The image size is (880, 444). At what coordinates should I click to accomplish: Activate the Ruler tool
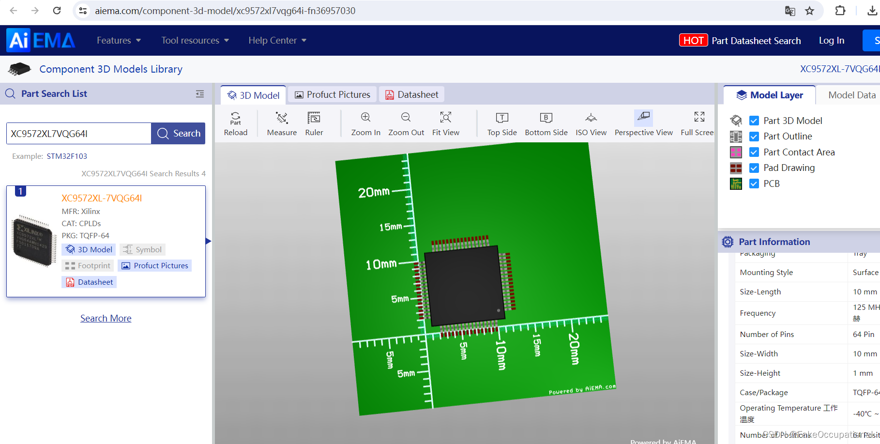(314, 123)
